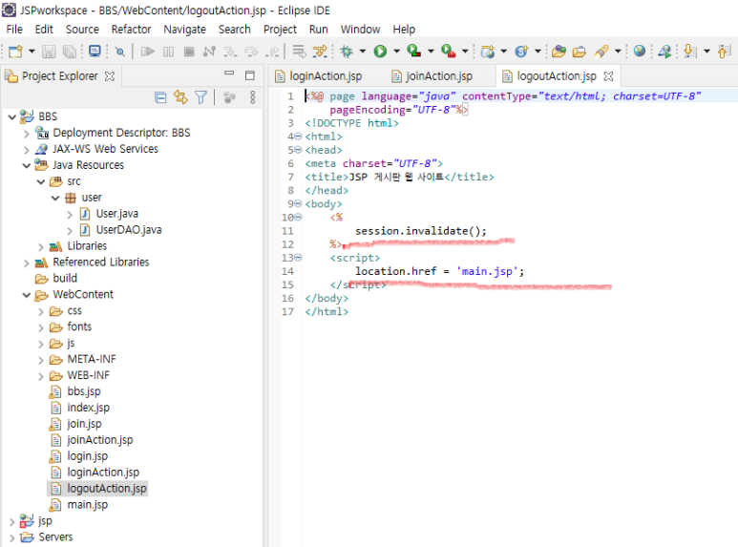
Task: Fold the <html> block at line 4
Action: 298,137
